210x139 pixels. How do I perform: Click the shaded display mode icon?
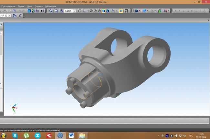(103, 11)
